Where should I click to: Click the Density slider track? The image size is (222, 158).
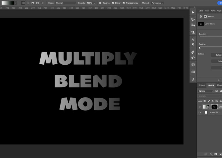pyautogui.click(x=211, y=36)
